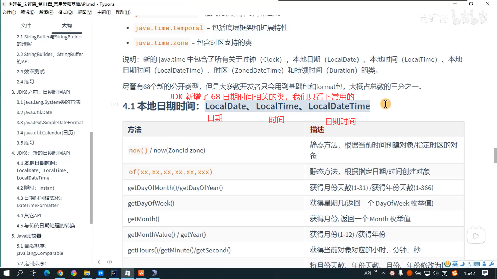Open File Explorer from taskbar
This screenshot has width=497, height=279.
coord(87,273)
